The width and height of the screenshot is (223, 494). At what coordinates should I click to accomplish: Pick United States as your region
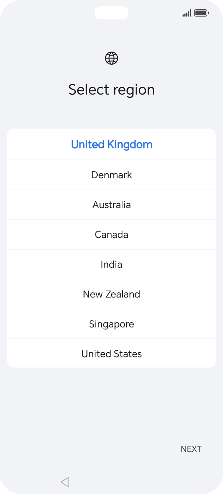pos(111,353)
